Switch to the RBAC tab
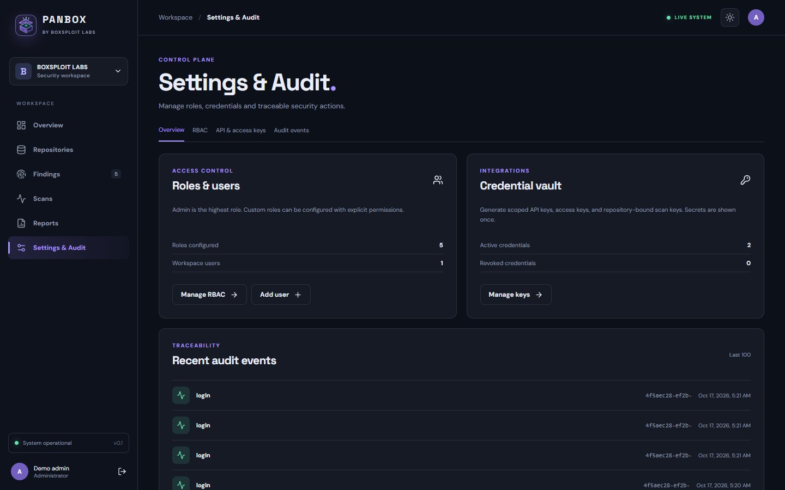This screenshot has width=785, height=490. [x=200, y=130]
